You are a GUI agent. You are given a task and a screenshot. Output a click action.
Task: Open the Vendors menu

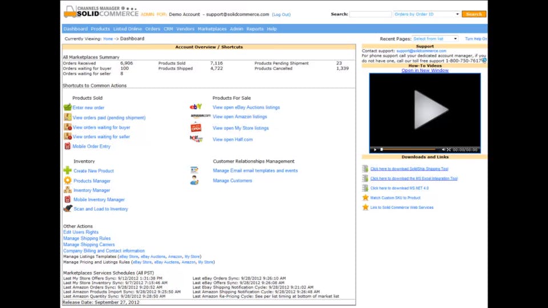(185, 29)
